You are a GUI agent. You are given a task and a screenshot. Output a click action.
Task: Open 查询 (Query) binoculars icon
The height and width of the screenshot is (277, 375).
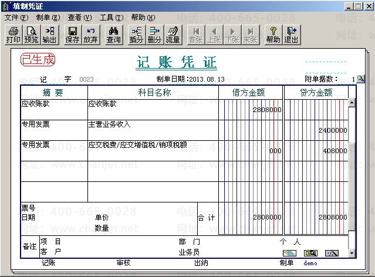(113, 35)
